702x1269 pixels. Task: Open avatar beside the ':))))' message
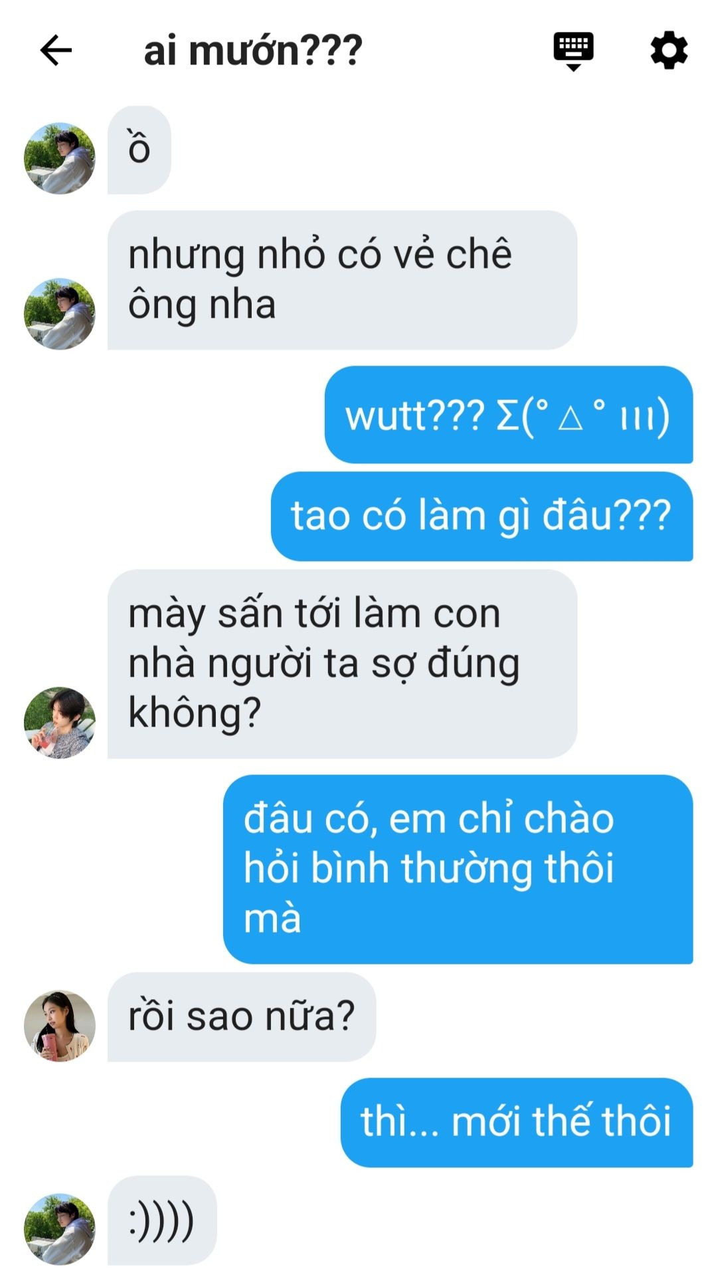(x=60, y=1229)
